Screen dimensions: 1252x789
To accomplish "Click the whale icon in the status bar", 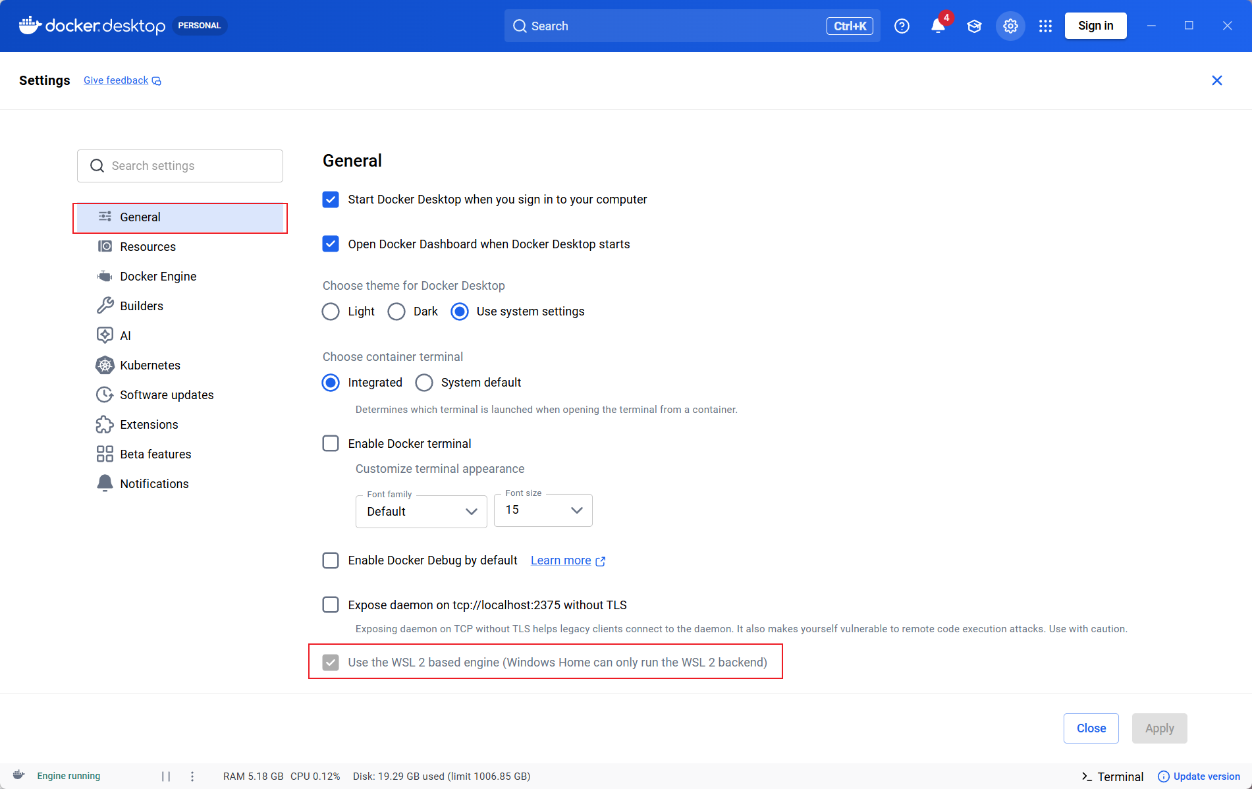I will coord(19,775).
